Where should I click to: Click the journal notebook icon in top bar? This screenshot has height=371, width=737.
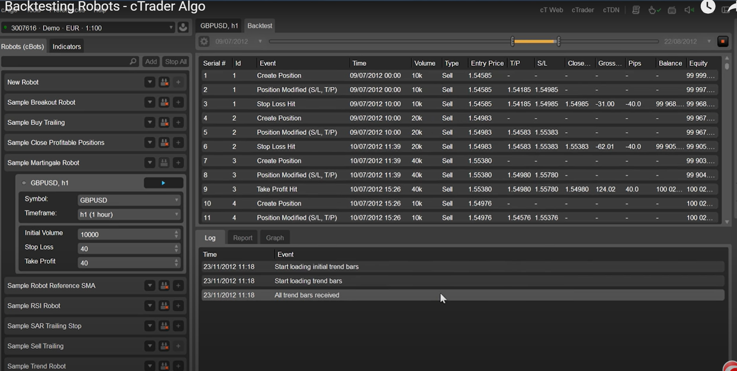point(636,10)
